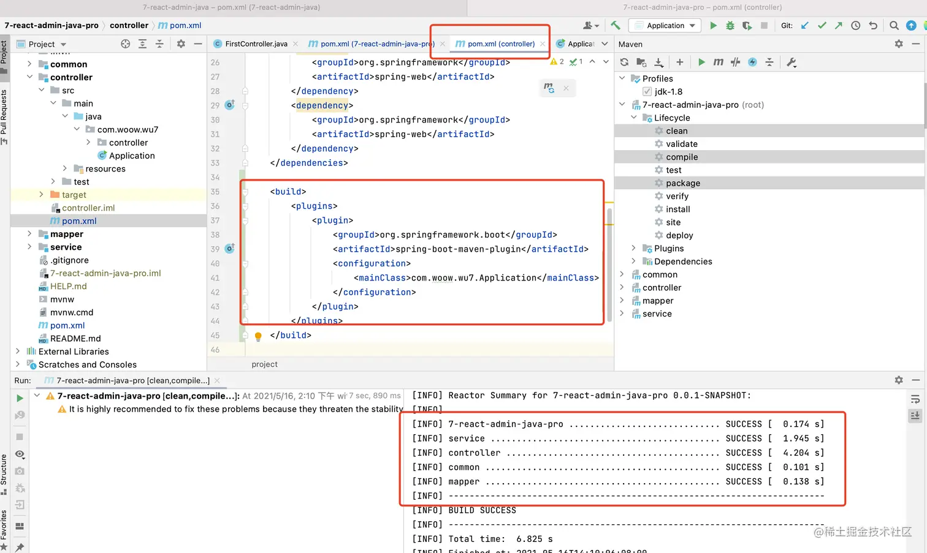This screenshot has height=553, width=927.
Task: Expand Dependencies node in Maven panel
Action: click(633, 261)
